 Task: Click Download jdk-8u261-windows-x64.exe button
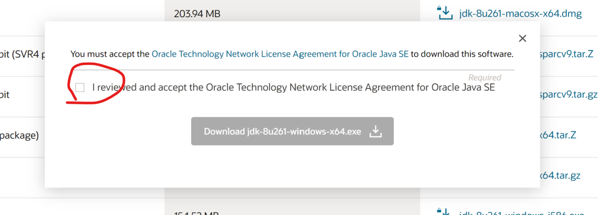292,131
